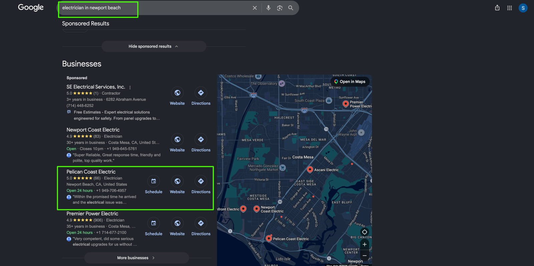Open search by image camera icon
This screenshot has width=534, height=266.
coord(280,8)
